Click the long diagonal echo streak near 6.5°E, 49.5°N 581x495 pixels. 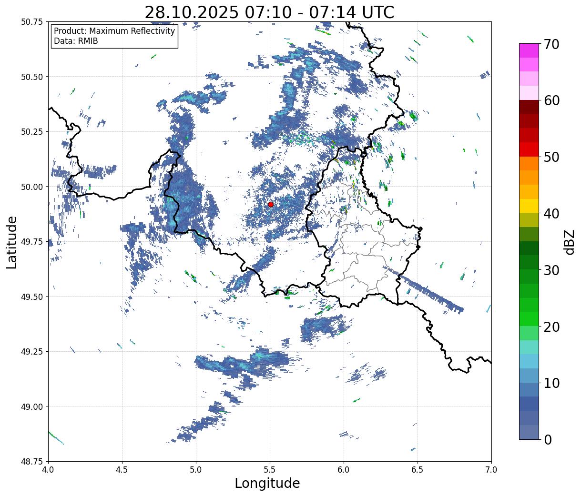(424, 289)
